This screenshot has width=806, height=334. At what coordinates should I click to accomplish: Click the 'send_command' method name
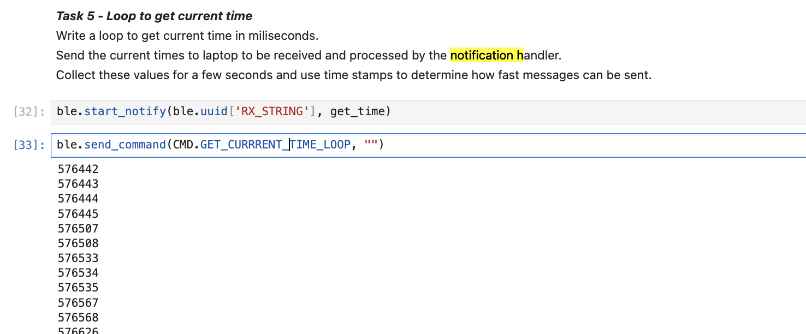tap(125, 145)
